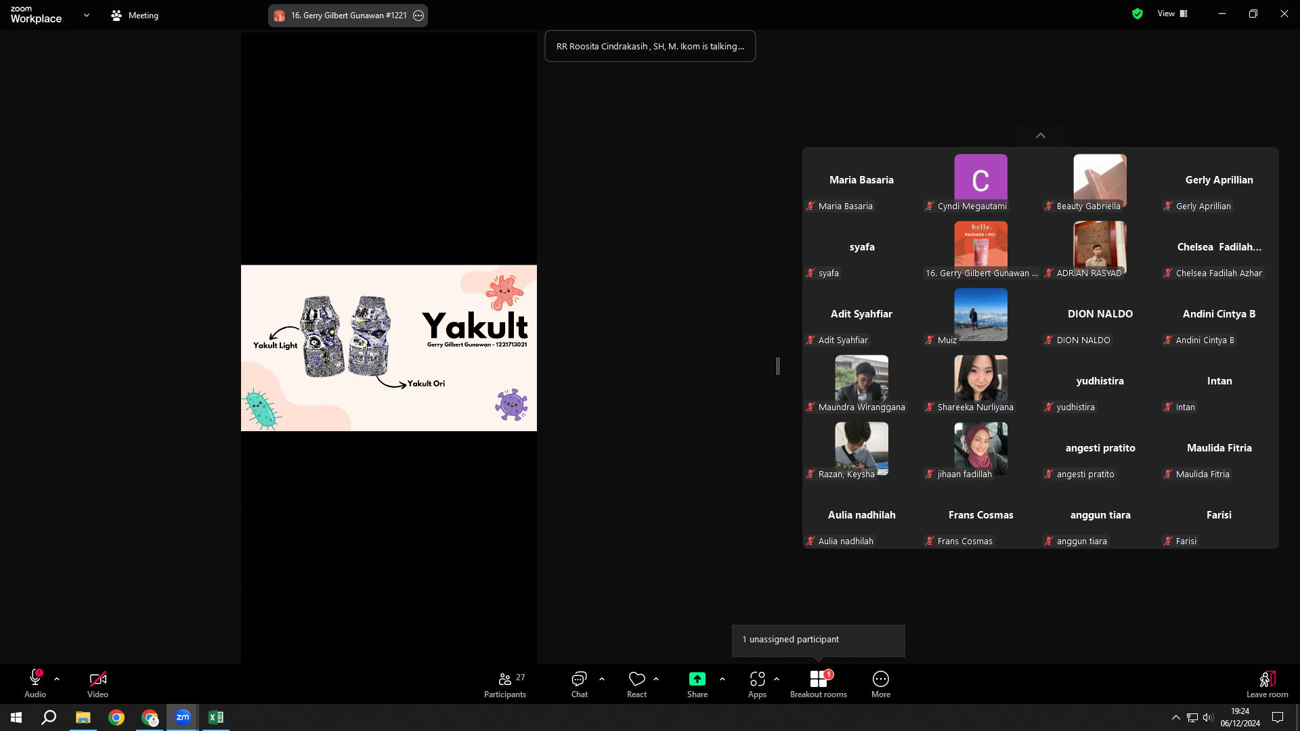Image resolution: width=1300 pixels, height=731 pixels.
Task: Click the anggun tiara name label
Action: pyautogui.click(x=1082, y=541)
